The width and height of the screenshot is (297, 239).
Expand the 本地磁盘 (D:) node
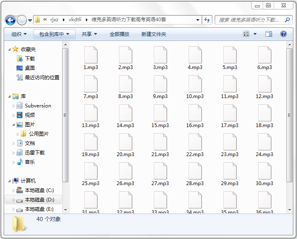[x=13, y=200]
